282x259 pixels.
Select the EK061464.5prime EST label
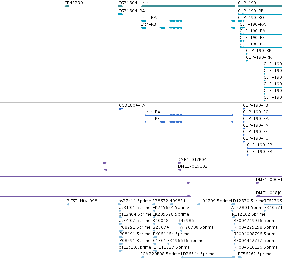click(x=171, y=234)
